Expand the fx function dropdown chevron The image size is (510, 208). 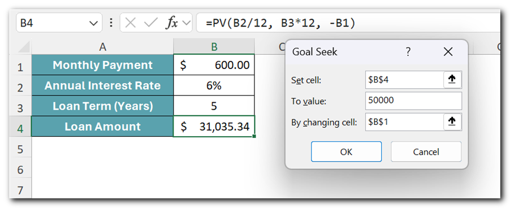[187, 23]
